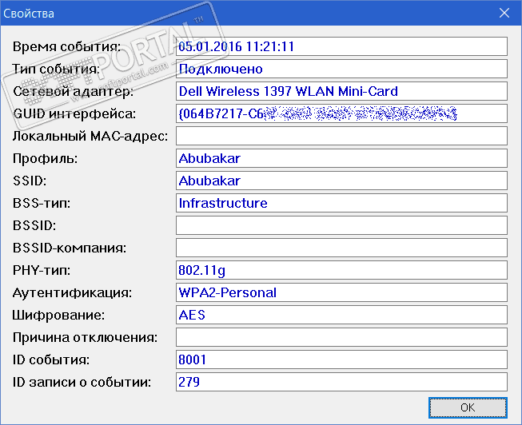Click the PHY-тип field showing 802.11g
Image resolution: width=522 pixels, height=425 pixels.
(x=341, y=270)
